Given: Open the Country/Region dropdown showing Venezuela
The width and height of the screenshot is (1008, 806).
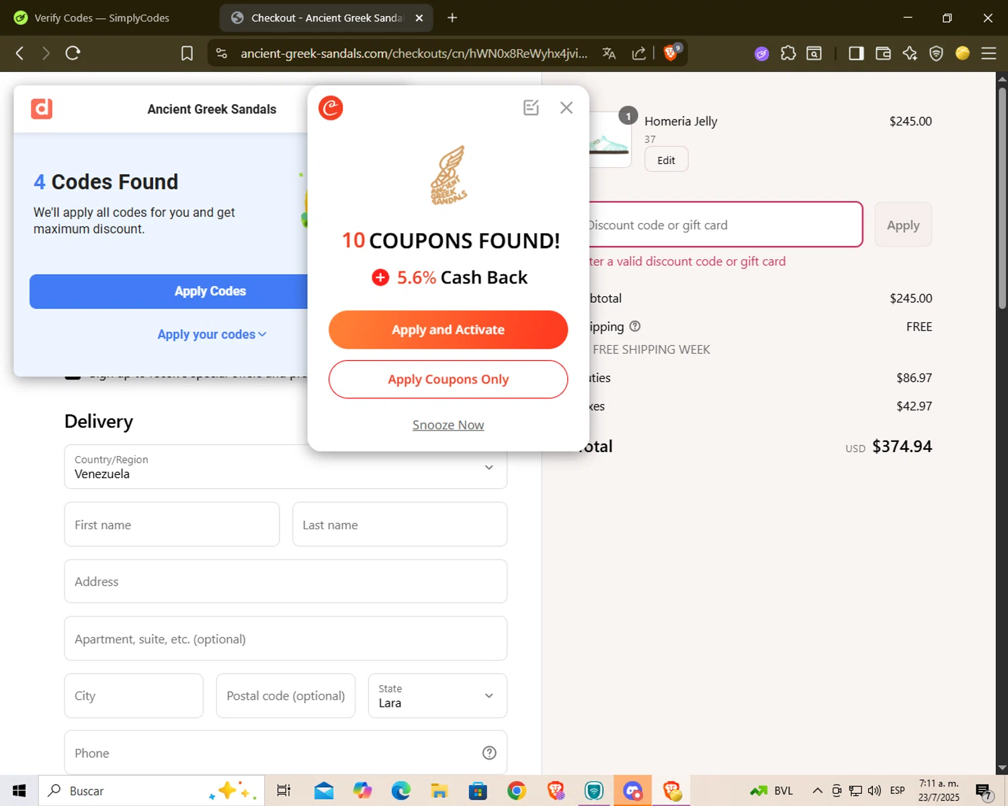Looking at the screenshot, I should coord(286,467).
